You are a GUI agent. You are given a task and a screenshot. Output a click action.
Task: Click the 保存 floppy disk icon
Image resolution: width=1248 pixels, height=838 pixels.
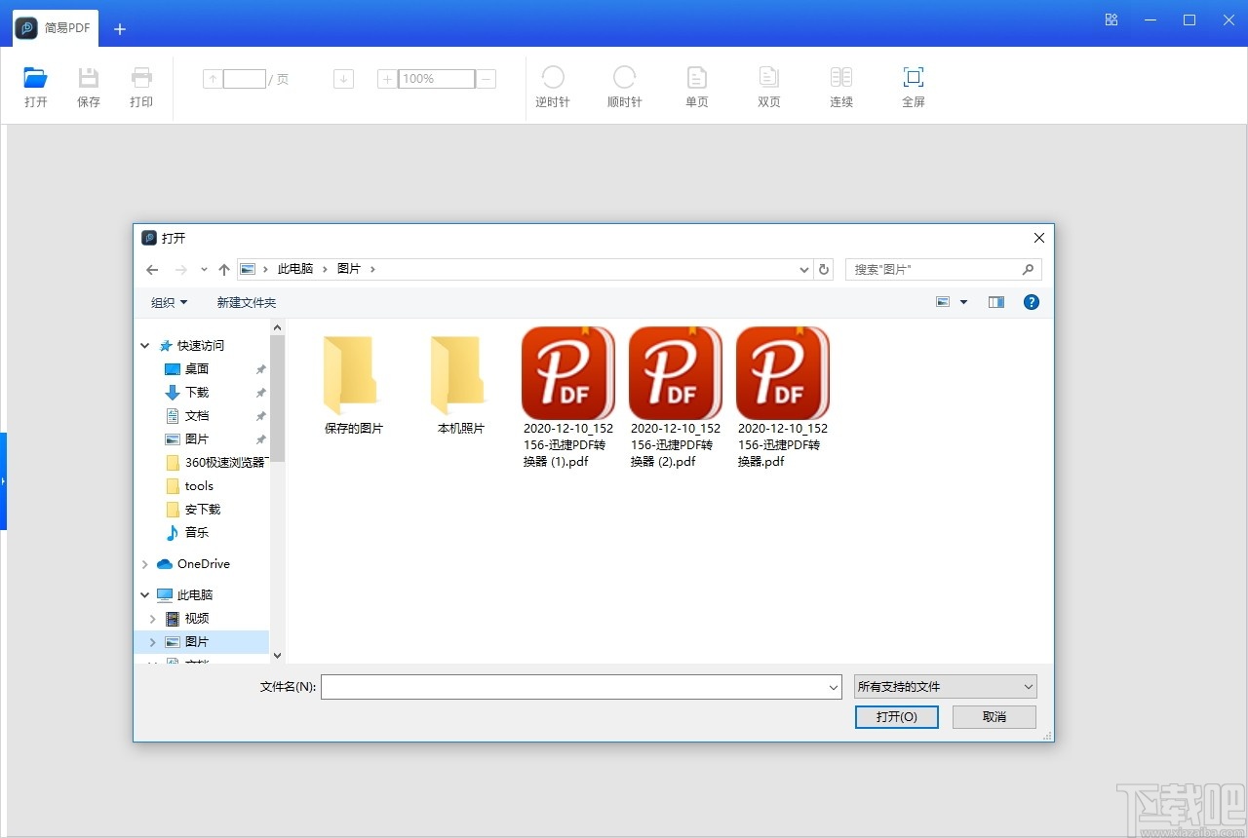[x=89, y=78]
